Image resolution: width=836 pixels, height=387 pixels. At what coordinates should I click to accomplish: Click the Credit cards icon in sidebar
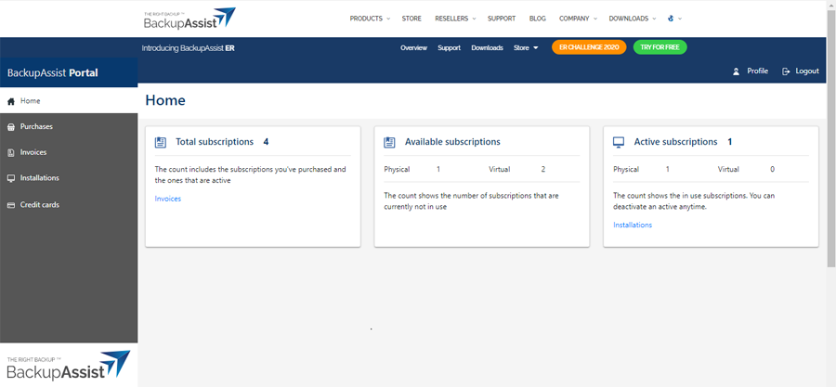pyautogui.click(x=10, y=205)
